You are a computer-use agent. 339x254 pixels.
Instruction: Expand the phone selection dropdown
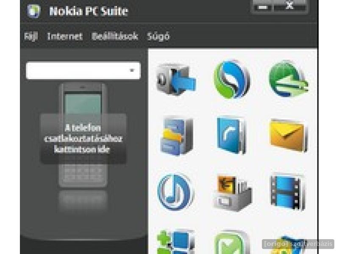pos(132,70)
